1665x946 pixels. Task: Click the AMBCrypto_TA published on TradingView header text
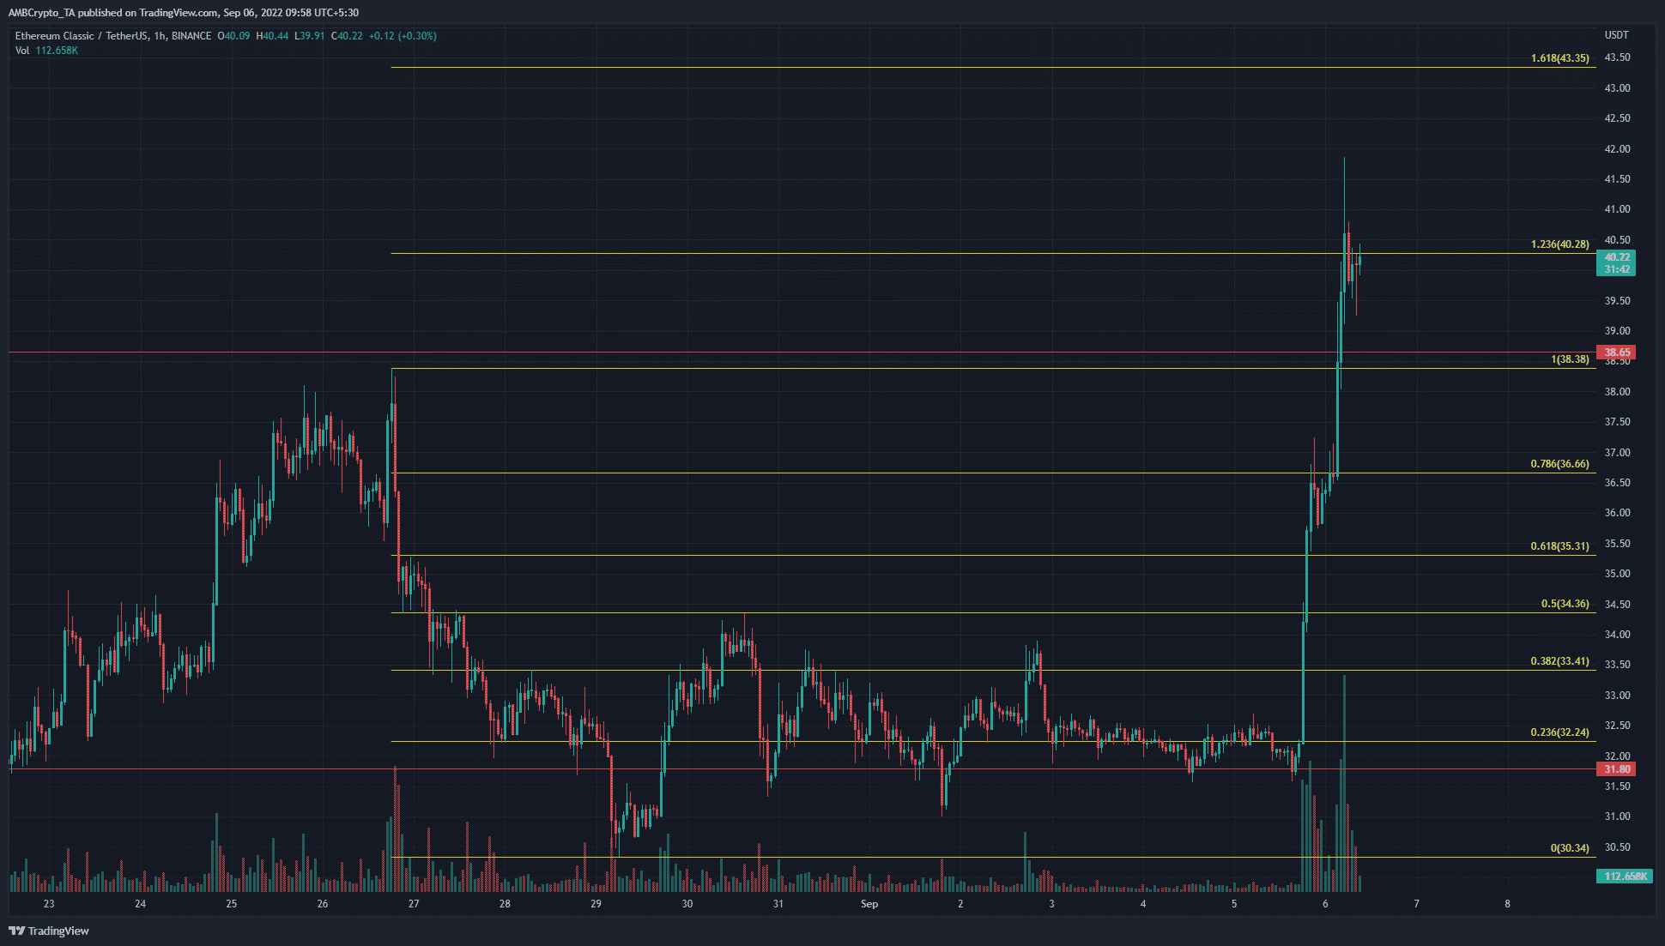click(x=184, y=13)
